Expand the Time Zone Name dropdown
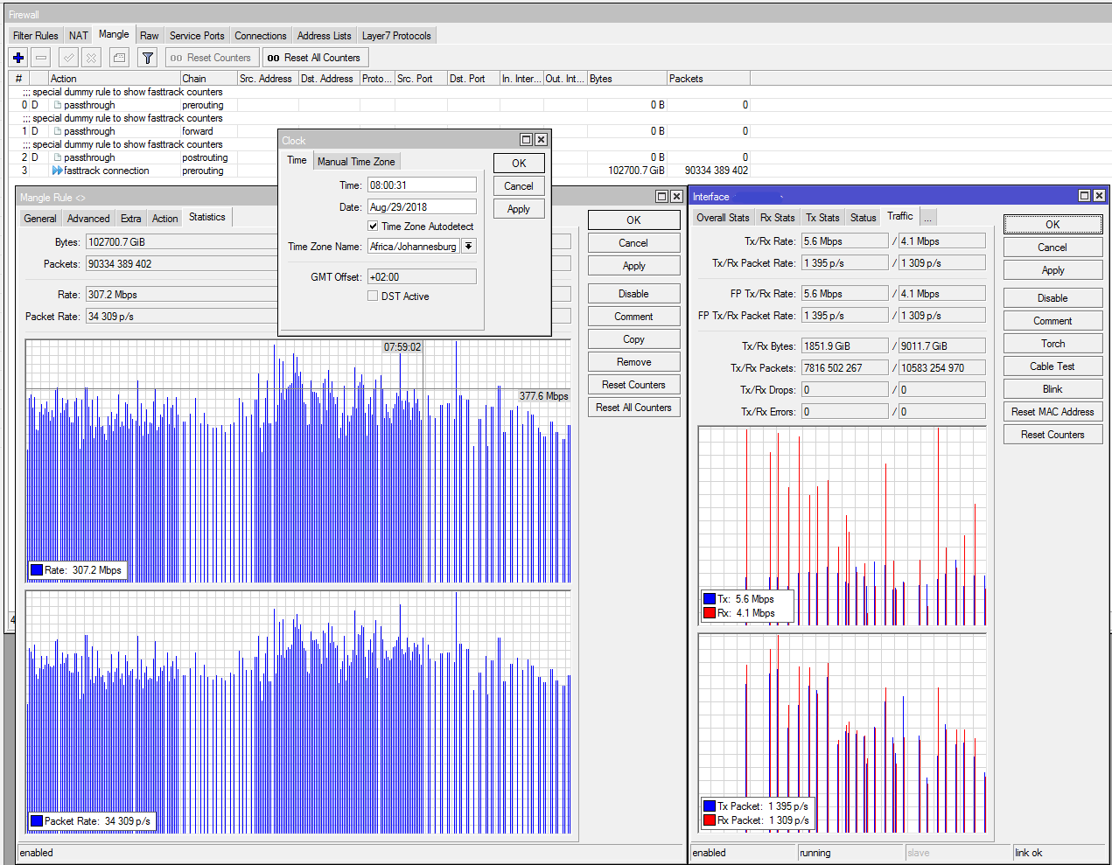 pos(469,247)
